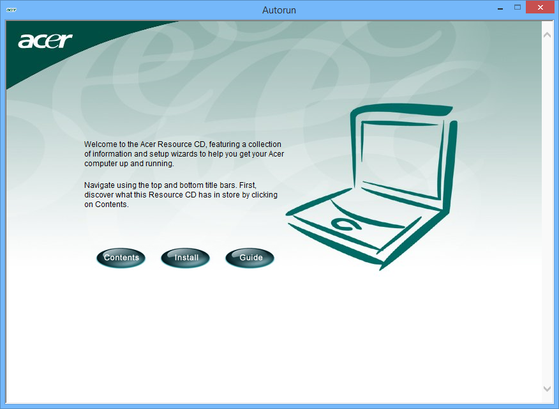
Task: Click the scrollbar down arrow
Action: 547,388
